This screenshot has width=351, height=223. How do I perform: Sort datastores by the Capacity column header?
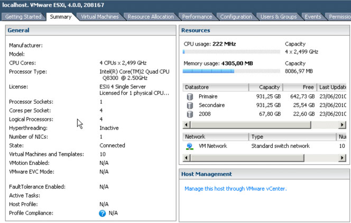coord(266,87)
